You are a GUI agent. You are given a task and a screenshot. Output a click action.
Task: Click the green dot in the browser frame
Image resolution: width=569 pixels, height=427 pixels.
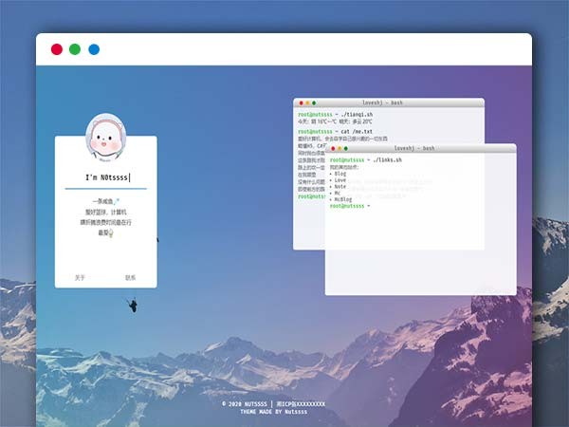pyautogui.click(x=75, y=49)
